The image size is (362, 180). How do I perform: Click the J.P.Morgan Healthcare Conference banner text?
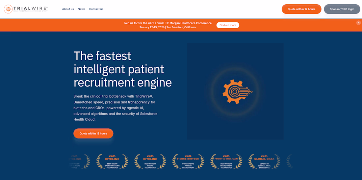coord(168,23)
